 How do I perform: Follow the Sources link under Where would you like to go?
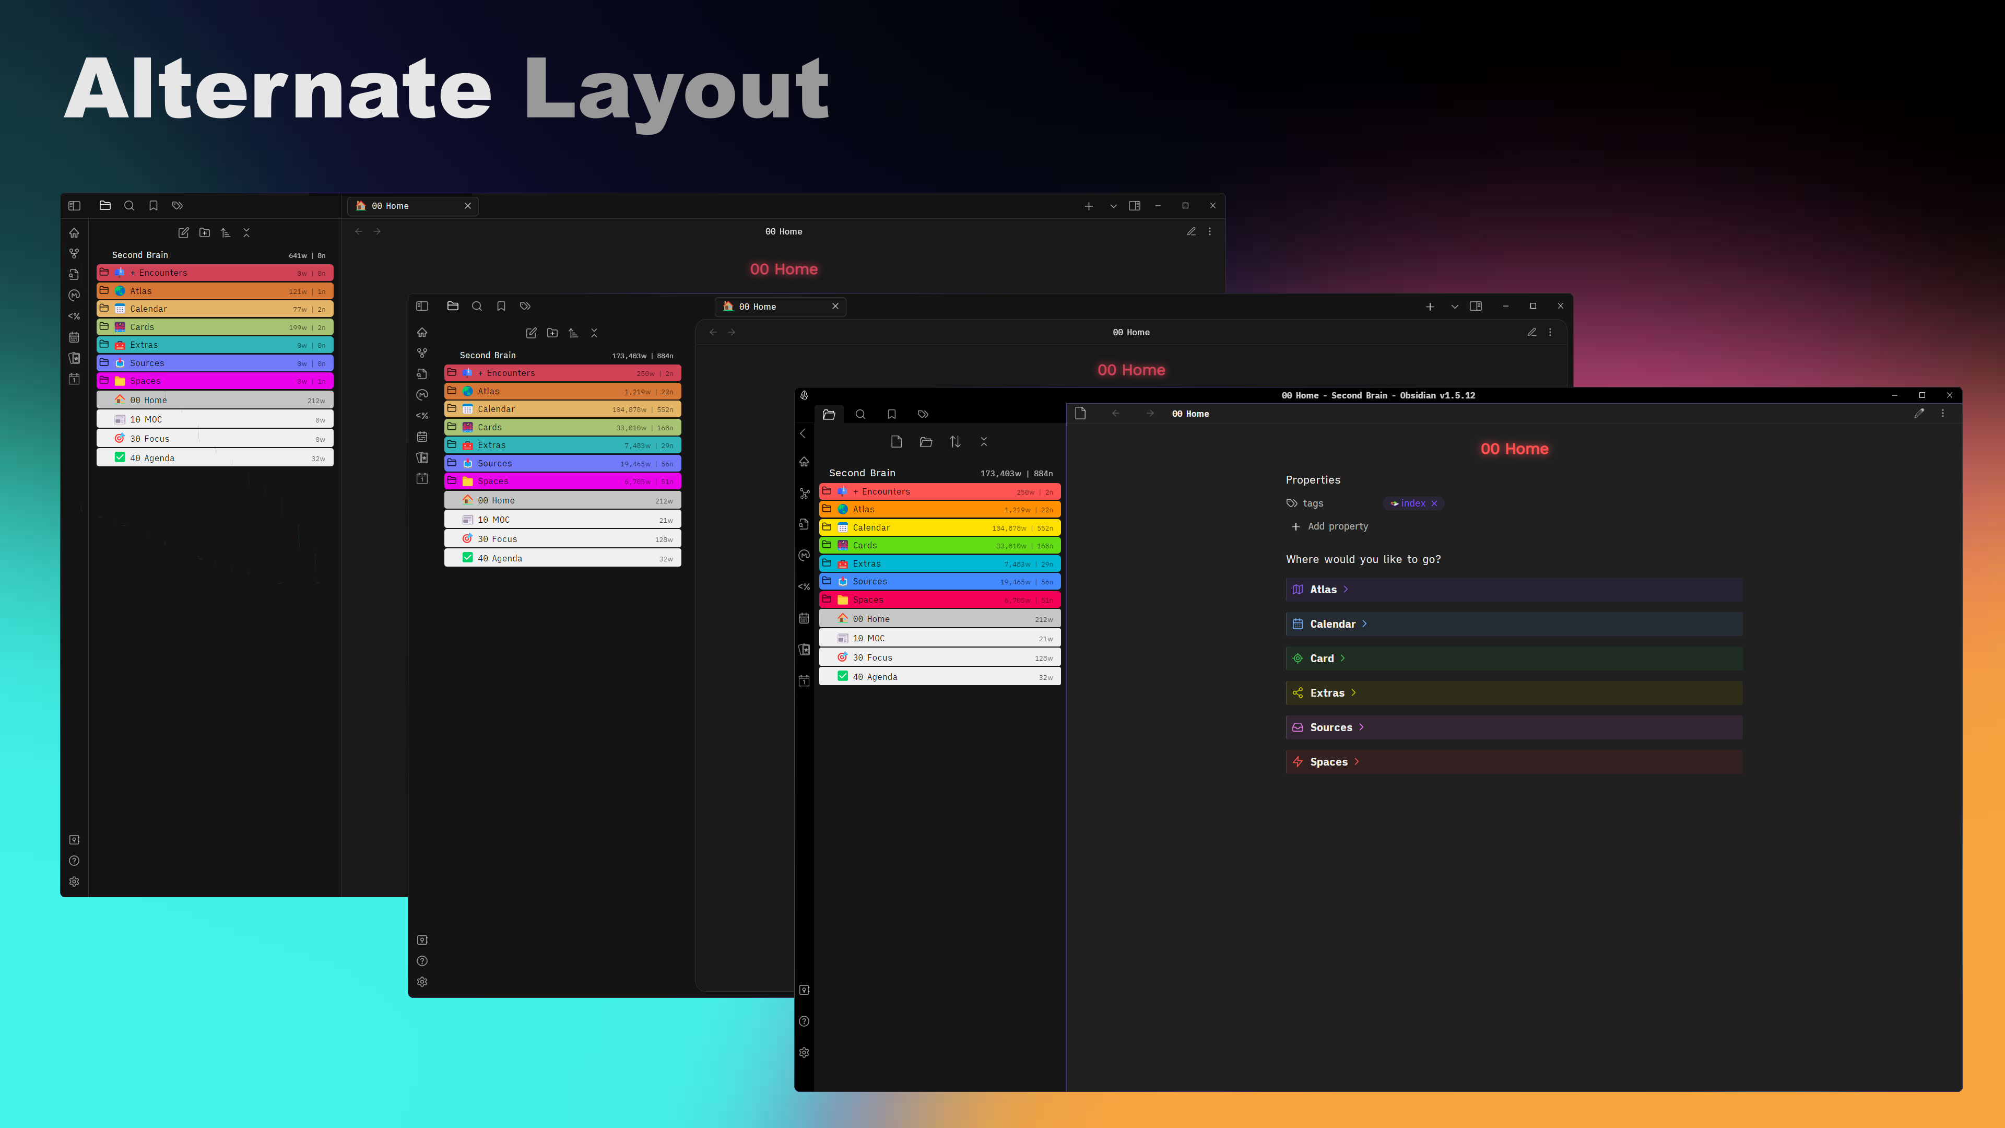(x=1331, y=727)
